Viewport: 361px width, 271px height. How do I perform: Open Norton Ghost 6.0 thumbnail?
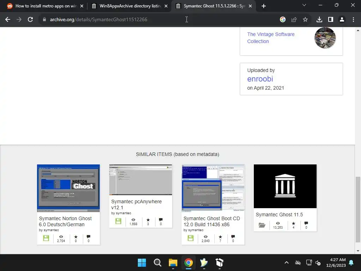pyautogui.click(x=68, y=188)
